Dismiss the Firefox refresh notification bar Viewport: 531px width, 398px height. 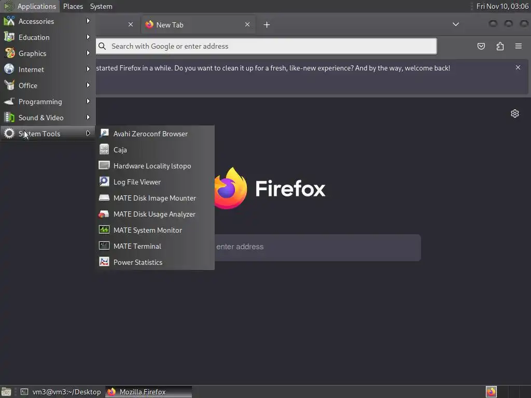[518, 68]
